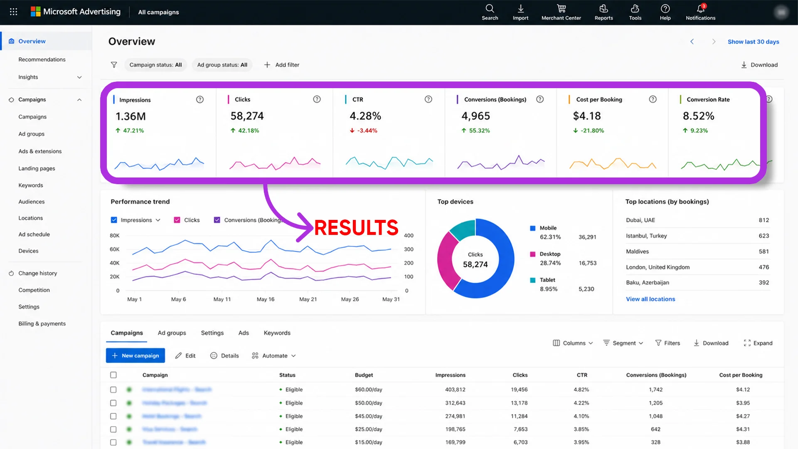
Task: Go to next date range arrow
Action: click(714, 42)
